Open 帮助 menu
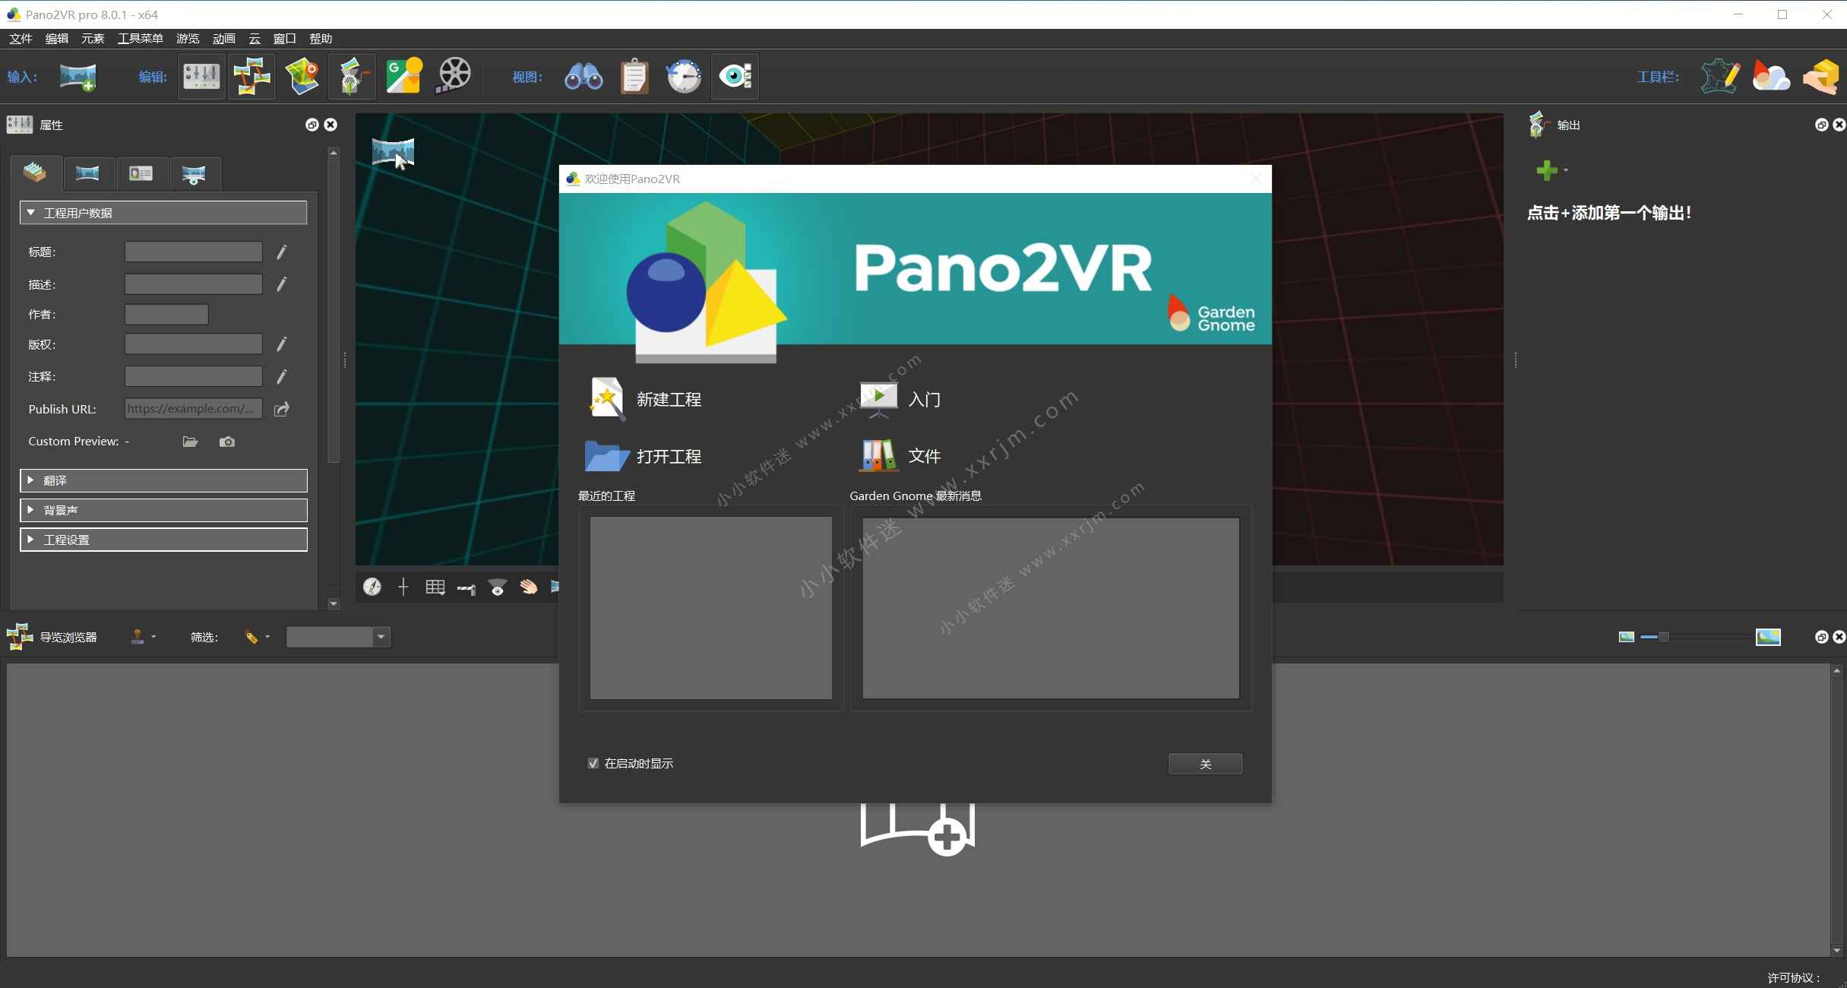Viewport: 1847px width, 988px height. (321, 39)
